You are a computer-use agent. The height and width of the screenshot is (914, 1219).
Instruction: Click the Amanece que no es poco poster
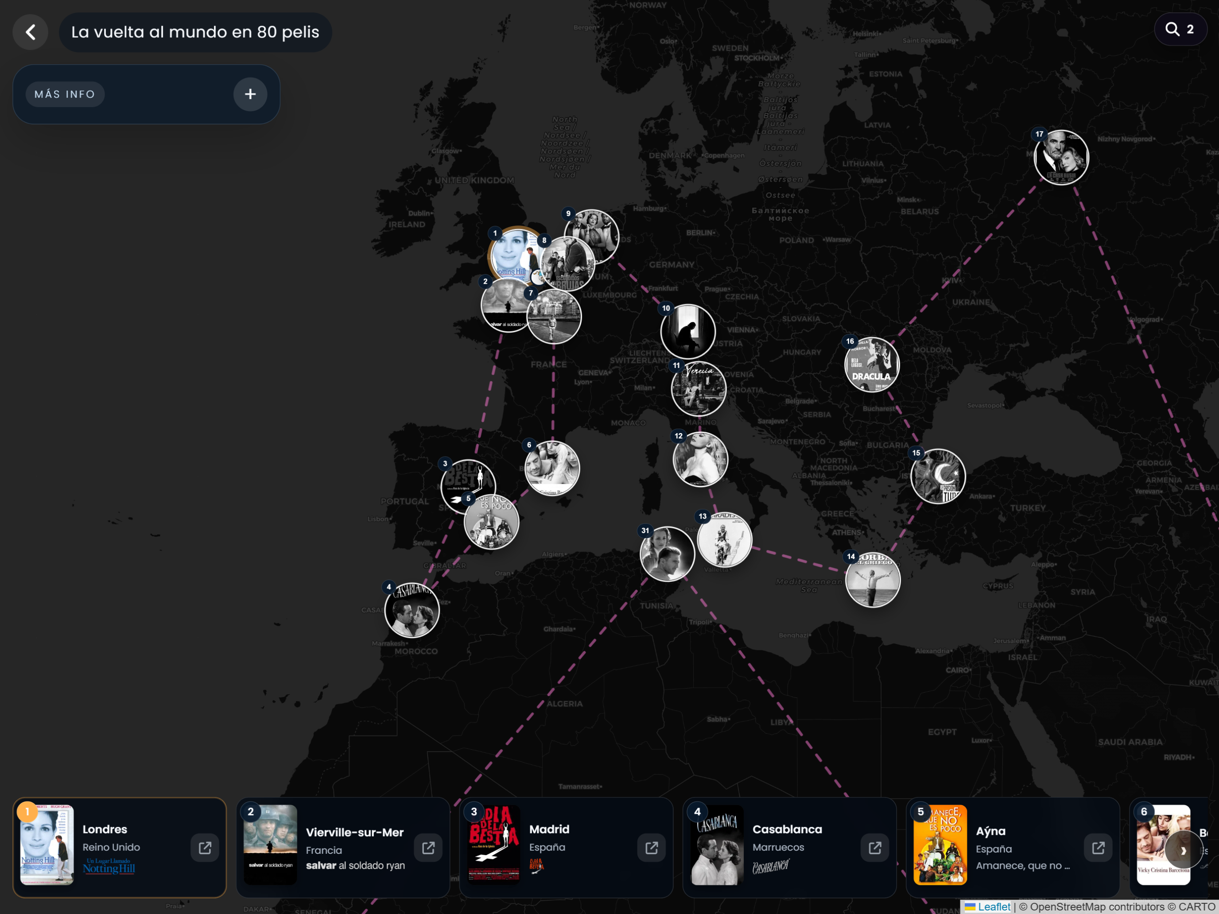939,844
